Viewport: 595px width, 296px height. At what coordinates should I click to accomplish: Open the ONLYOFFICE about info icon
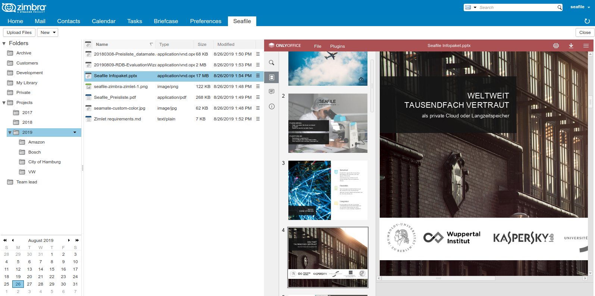272,107
